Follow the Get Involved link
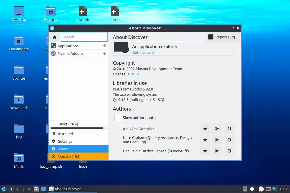 (143, 53)
